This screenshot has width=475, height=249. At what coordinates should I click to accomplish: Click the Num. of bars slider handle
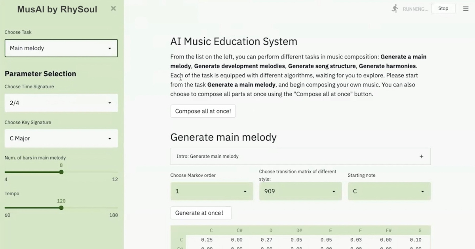point(61,172)
